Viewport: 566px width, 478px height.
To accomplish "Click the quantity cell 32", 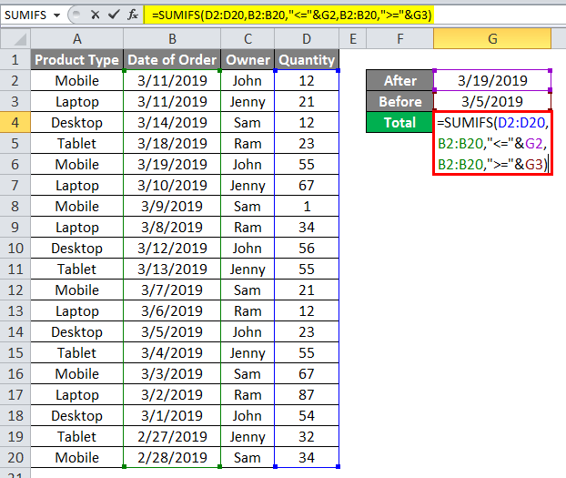I will coord(307,436).
